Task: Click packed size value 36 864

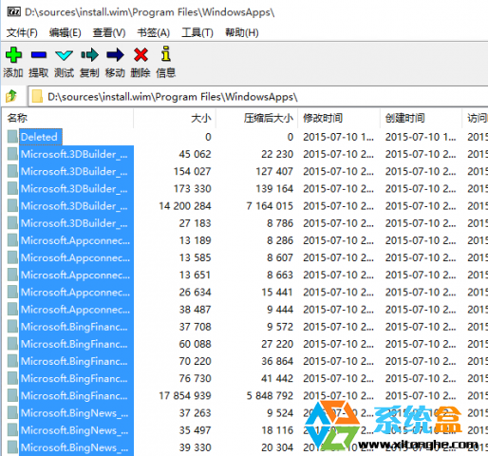Action: tap(277, 361)
